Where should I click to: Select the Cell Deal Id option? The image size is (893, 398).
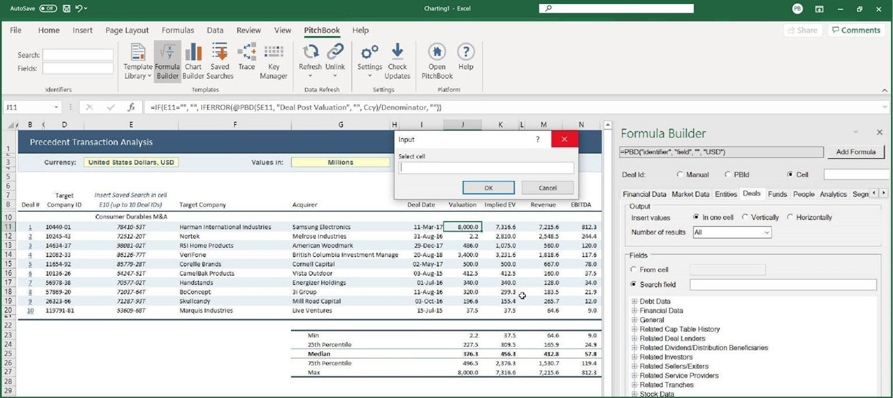point(790,174)
